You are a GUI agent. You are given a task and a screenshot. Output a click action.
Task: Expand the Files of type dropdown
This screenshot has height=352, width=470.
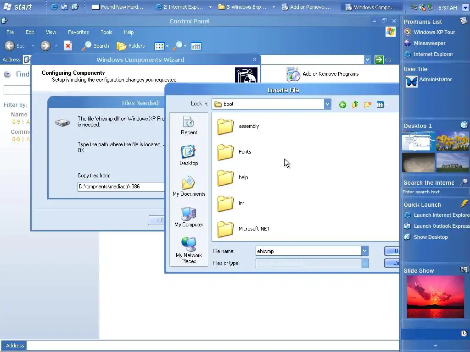tap(364, 264)
